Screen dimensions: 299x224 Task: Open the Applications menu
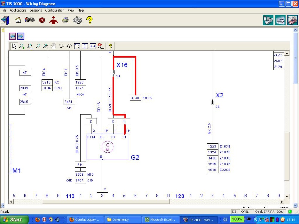tap(18, 10)
